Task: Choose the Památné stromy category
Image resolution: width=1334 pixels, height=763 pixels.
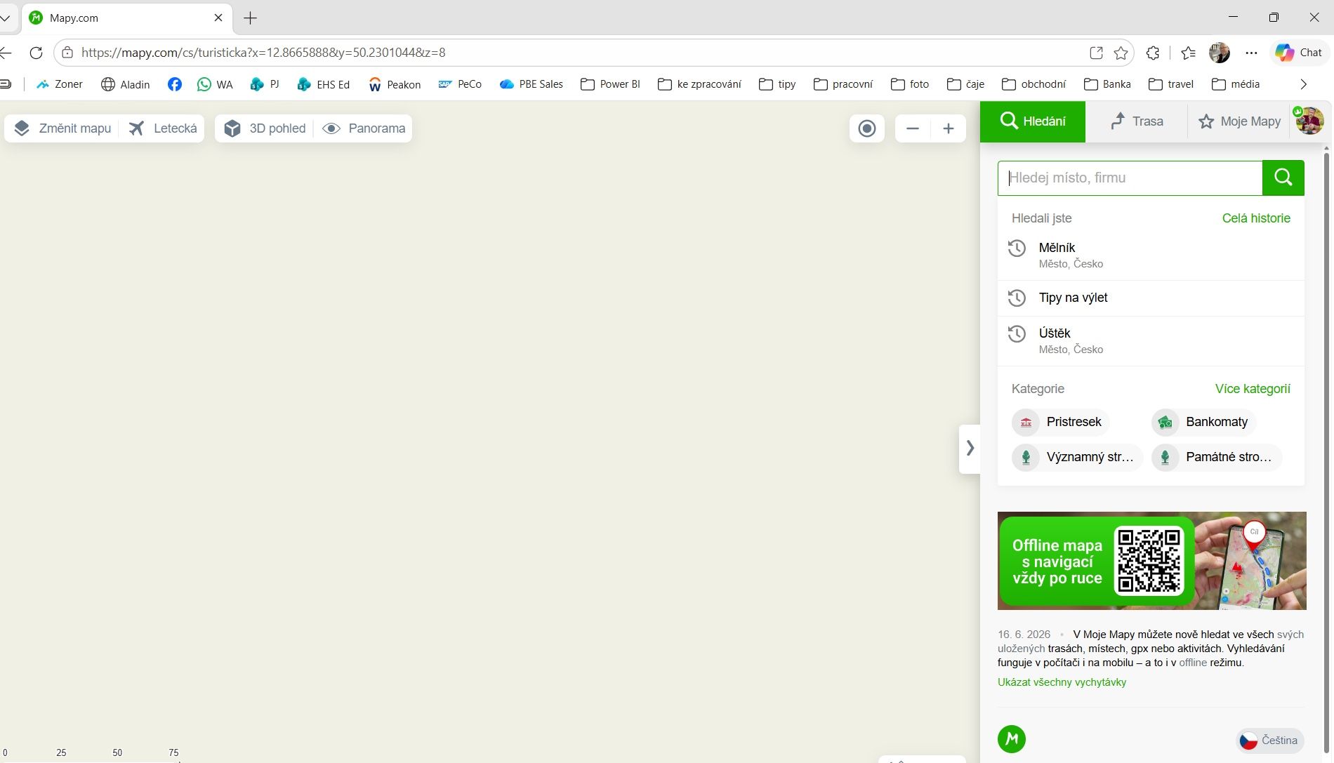Action: [1215, 457]
